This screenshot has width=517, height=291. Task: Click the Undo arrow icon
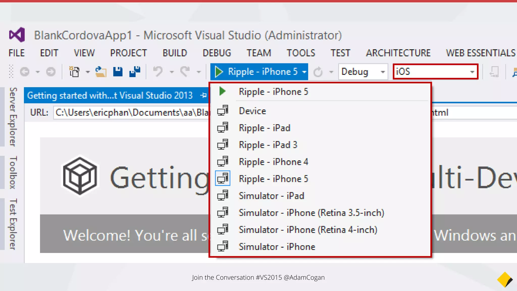tap(158, 72)
